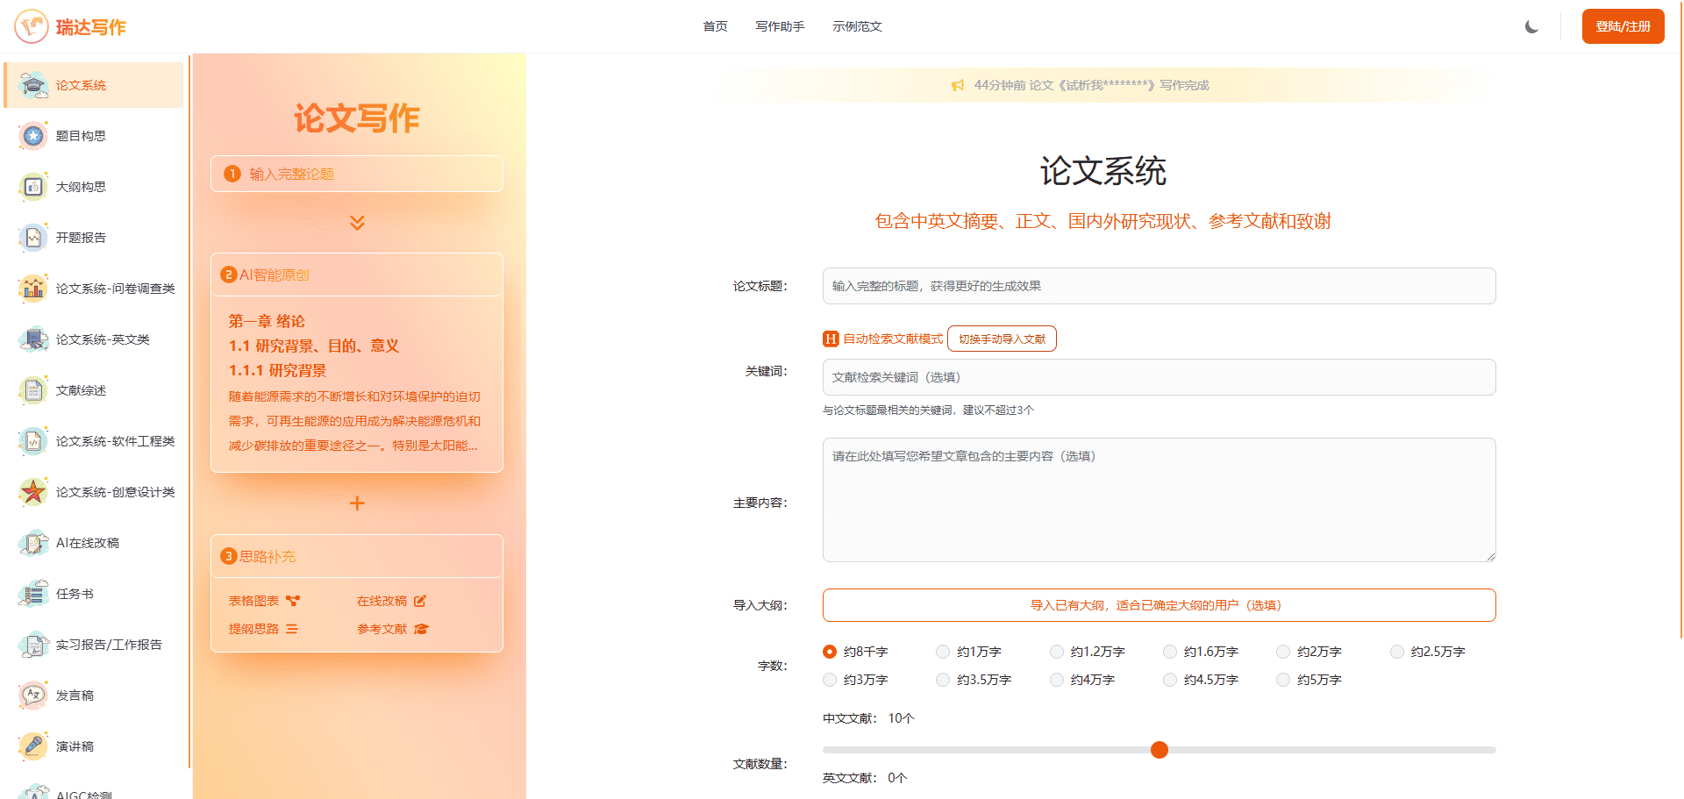Screen dimensions: 1684x799
Task: Click the 自动检索文献模式 H icon
Action: click(x=831, y=339)
